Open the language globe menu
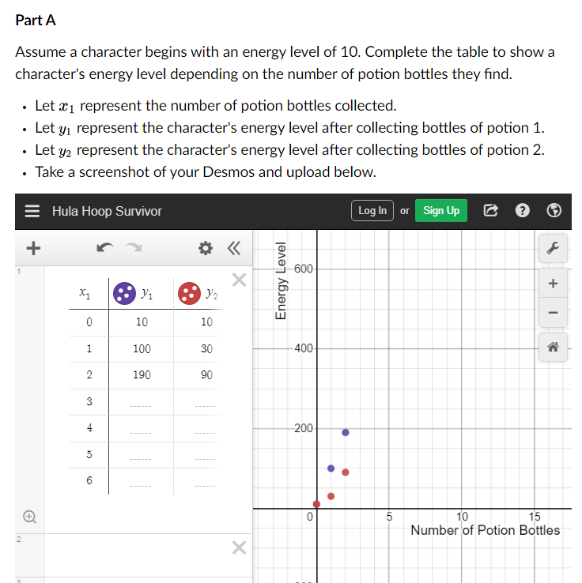582x583 pixels. pos(554,211)
